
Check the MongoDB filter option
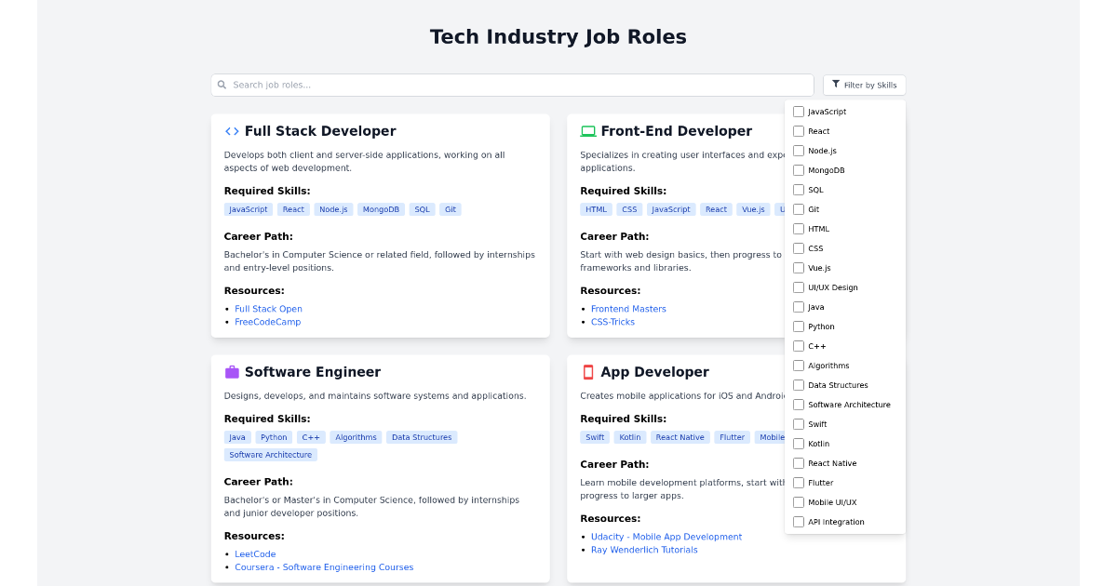coord(798,169)
